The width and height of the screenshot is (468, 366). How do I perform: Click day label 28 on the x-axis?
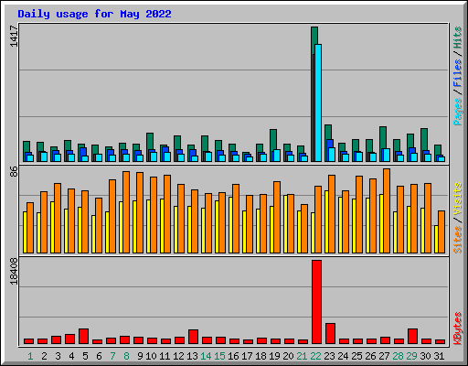point(398,356)
